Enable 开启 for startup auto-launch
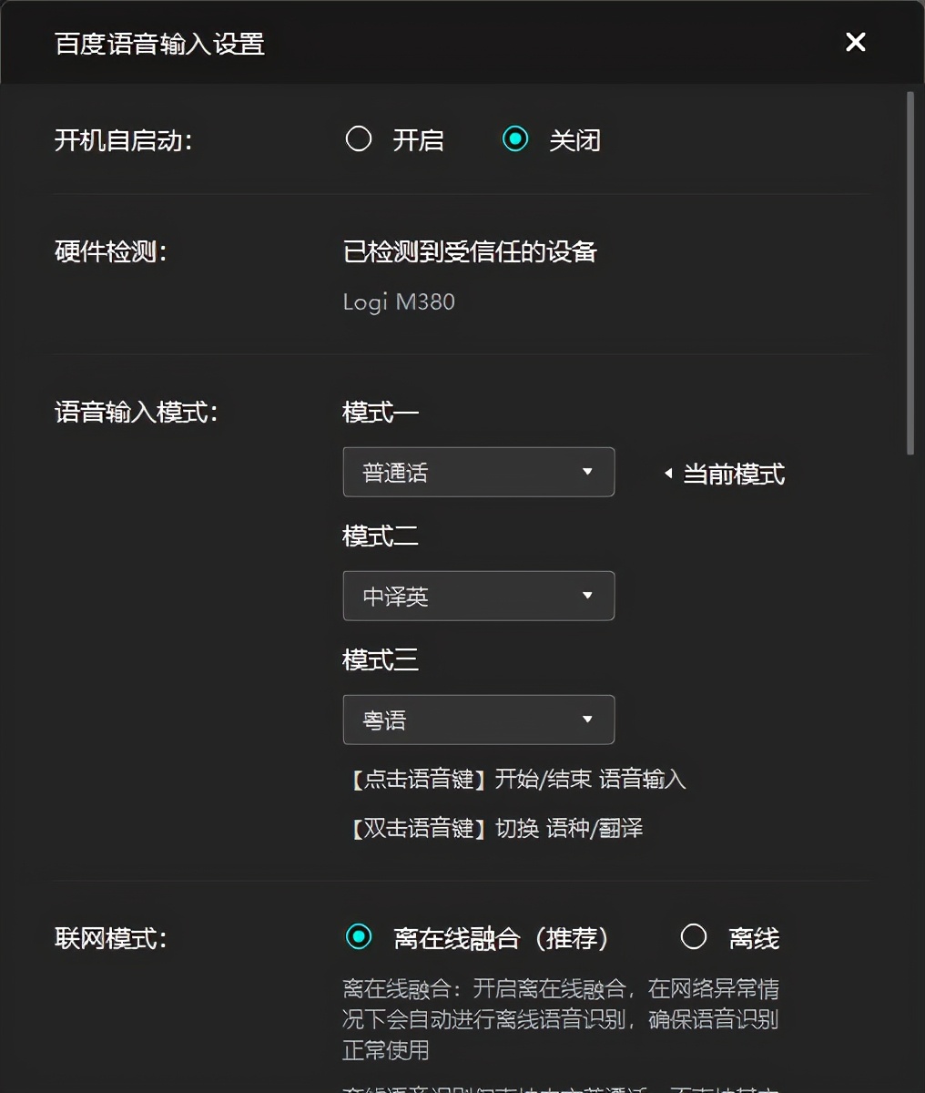 point(359,139)
